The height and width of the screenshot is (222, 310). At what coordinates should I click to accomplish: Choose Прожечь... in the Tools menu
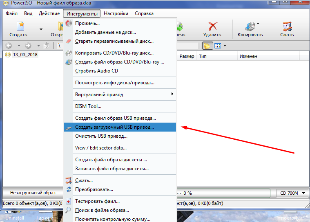(120, 23)
